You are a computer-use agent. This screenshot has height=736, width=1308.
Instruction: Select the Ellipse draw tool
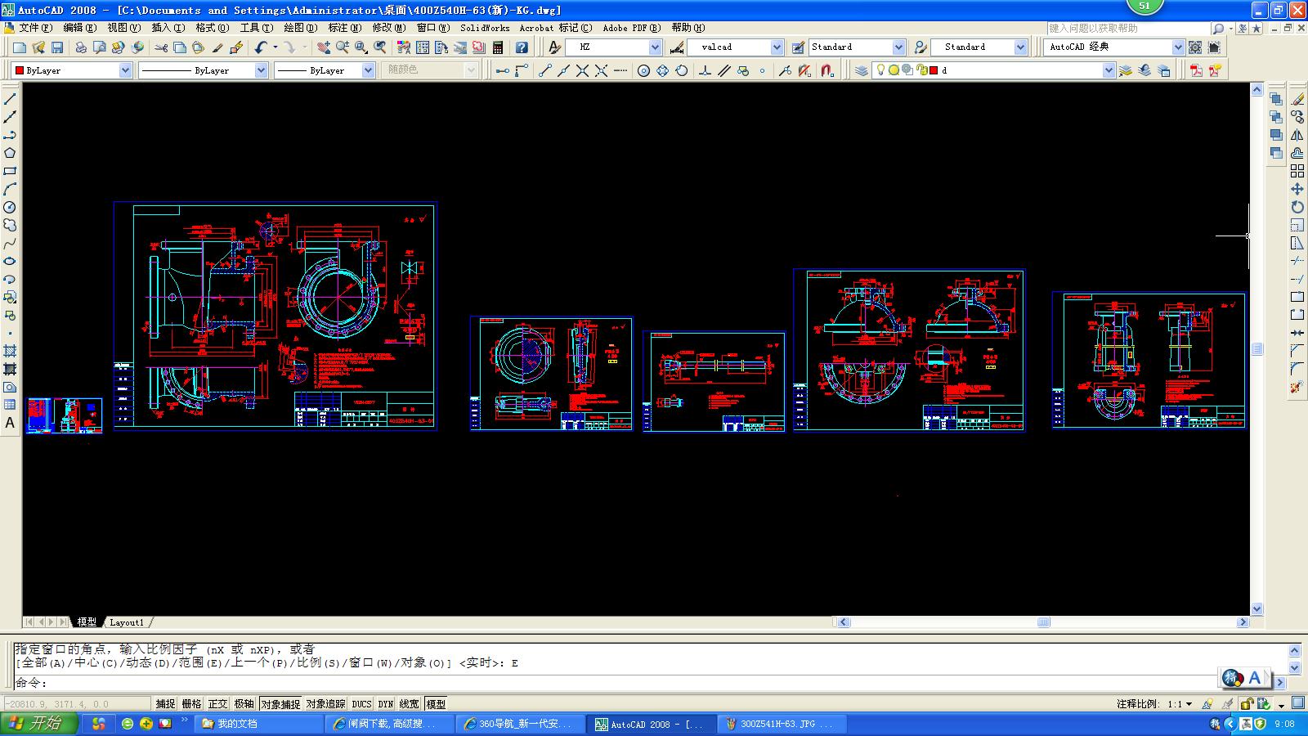(x=10, y=261)
